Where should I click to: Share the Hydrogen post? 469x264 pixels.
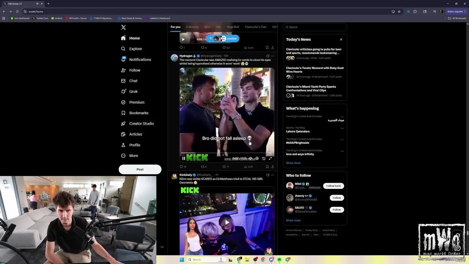272,166
